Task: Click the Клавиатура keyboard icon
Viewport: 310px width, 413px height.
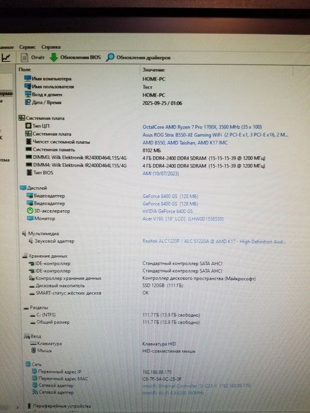Action: point(33,343)
